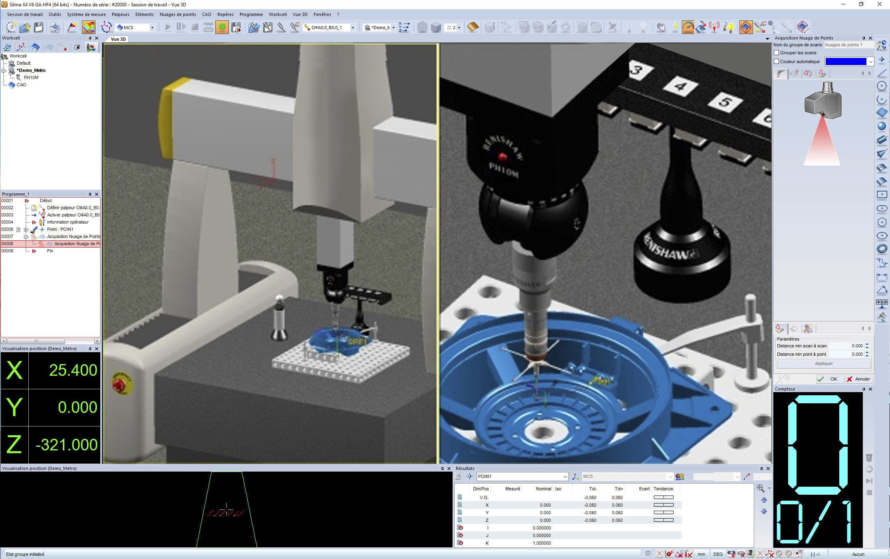Enable the Grouper les scans checkbox
890x559 pixels.
[x=777, y=53]
